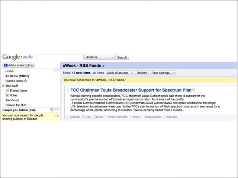Click the Your stuff label
Viewport: 238px width, 178px height.
click(x=12, y=86)
